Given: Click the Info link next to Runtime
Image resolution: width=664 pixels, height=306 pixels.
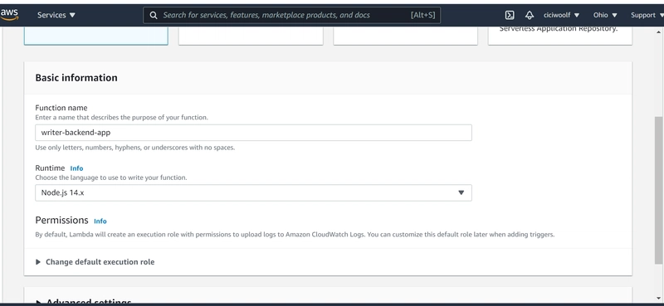Looking at the screenshot, I should [x=76, y=168].
